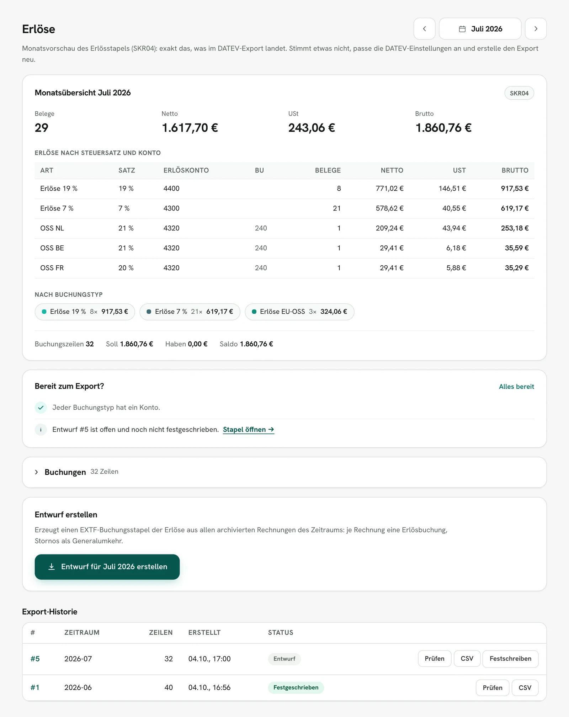Open the Juli 2026 month picker
This screenshot has height=717, width=569.
click(480, 29)
